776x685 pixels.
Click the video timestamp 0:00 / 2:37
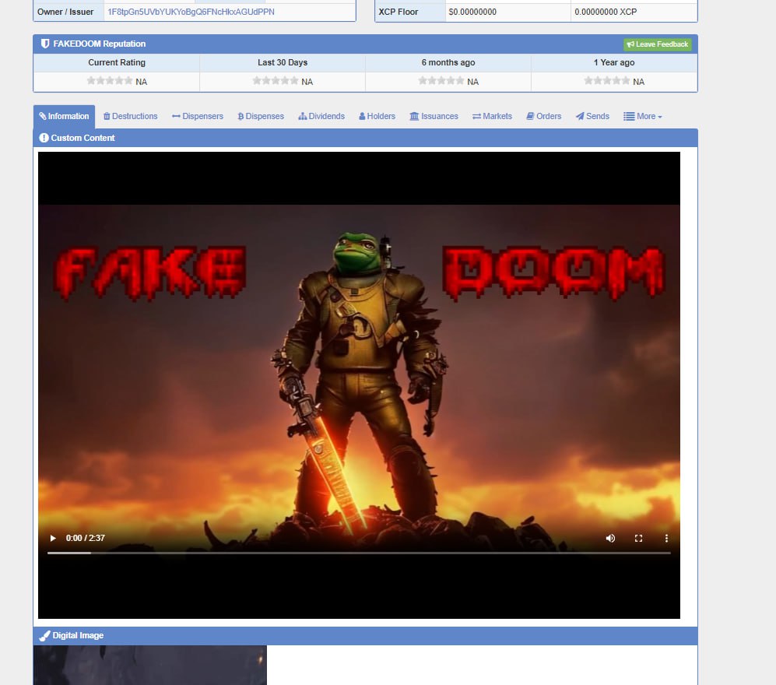pyautogui.click(x=85, y=538)
